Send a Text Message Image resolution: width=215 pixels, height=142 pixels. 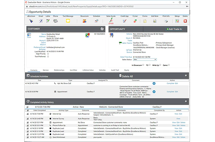pyautogui.click(x=68, y=21)
